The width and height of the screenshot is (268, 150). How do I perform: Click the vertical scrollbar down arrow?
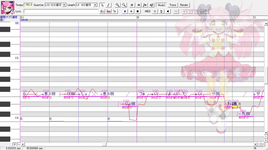coord(266,133)
